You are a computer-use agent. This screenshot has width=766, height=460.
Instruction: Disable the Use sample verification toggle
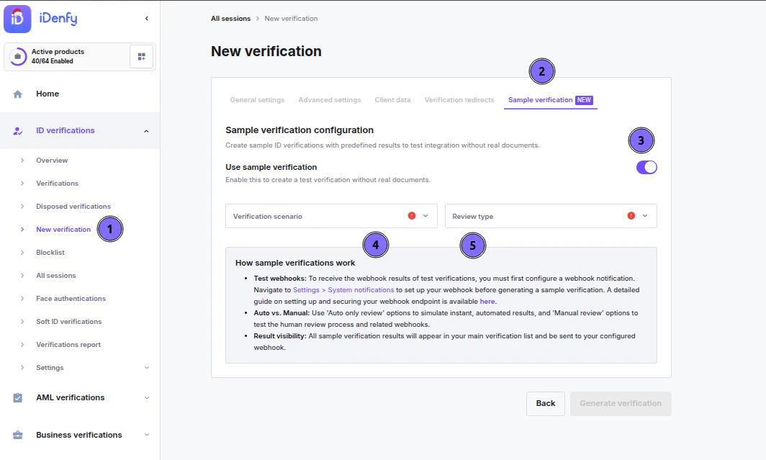pos(646,167)
